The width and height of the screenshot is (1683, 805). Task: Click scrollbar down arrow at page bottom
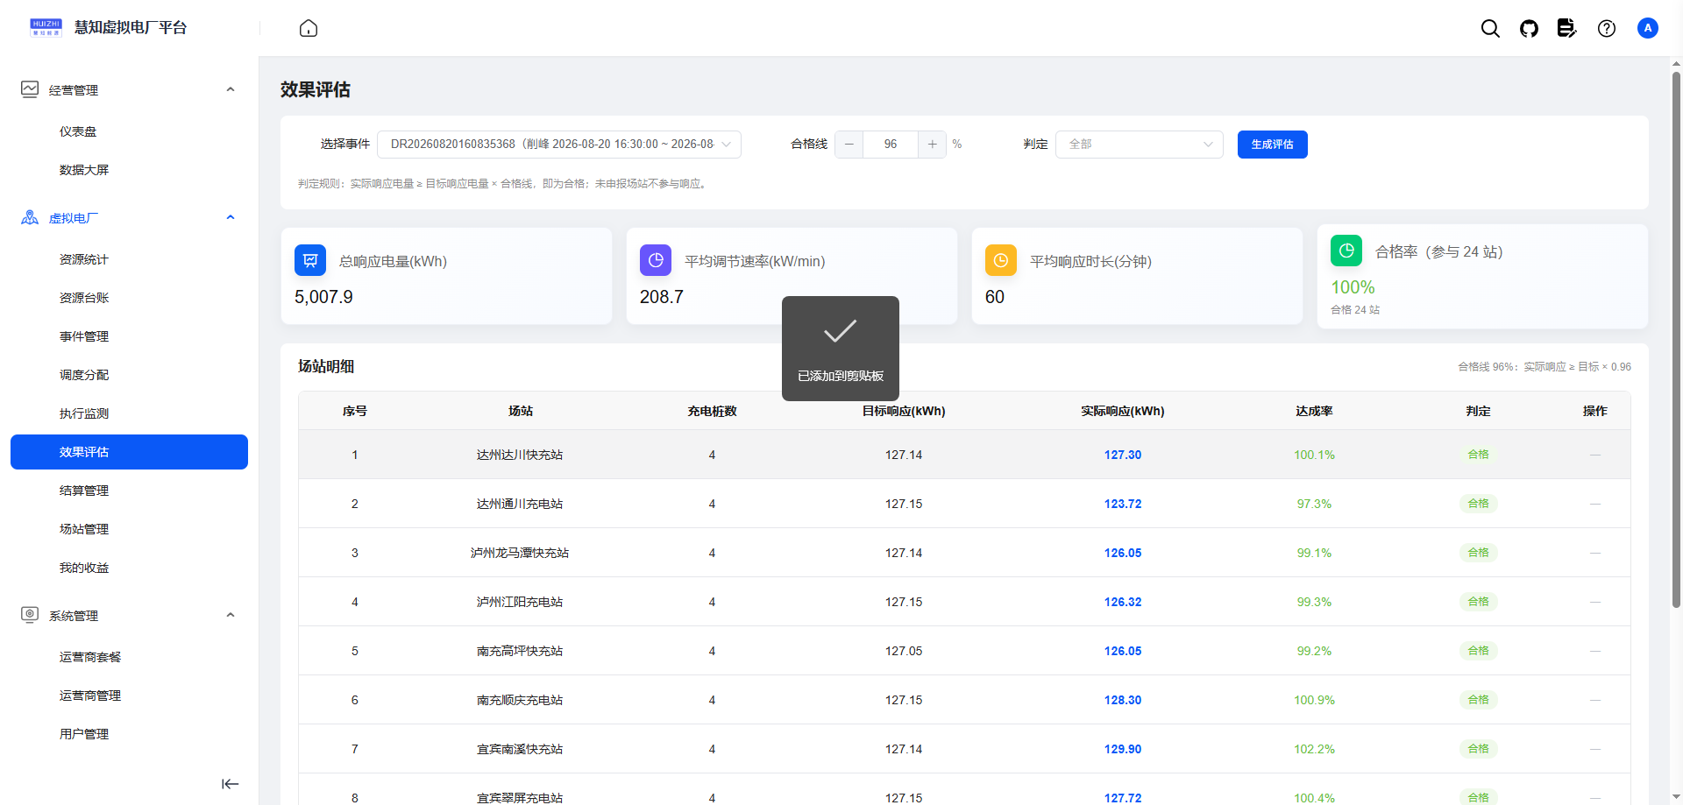(1676, 797)
